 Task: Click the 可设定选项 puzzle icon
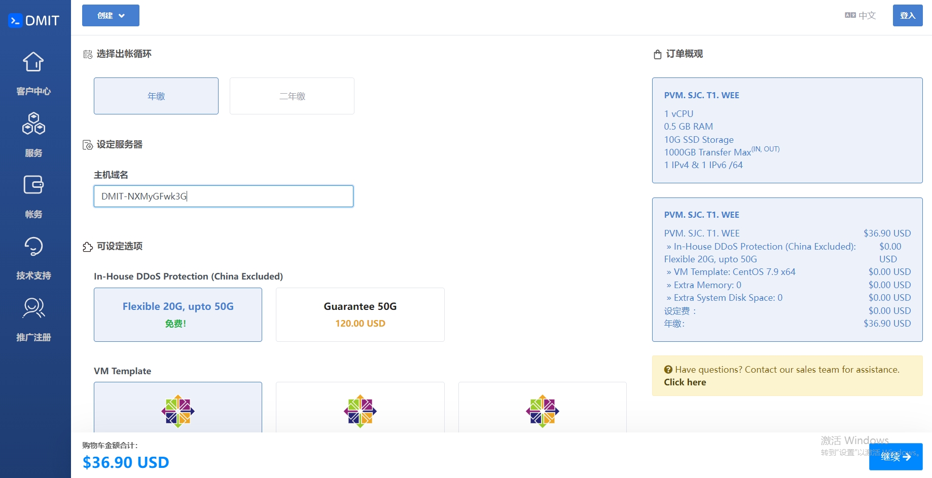pos(88,247)
